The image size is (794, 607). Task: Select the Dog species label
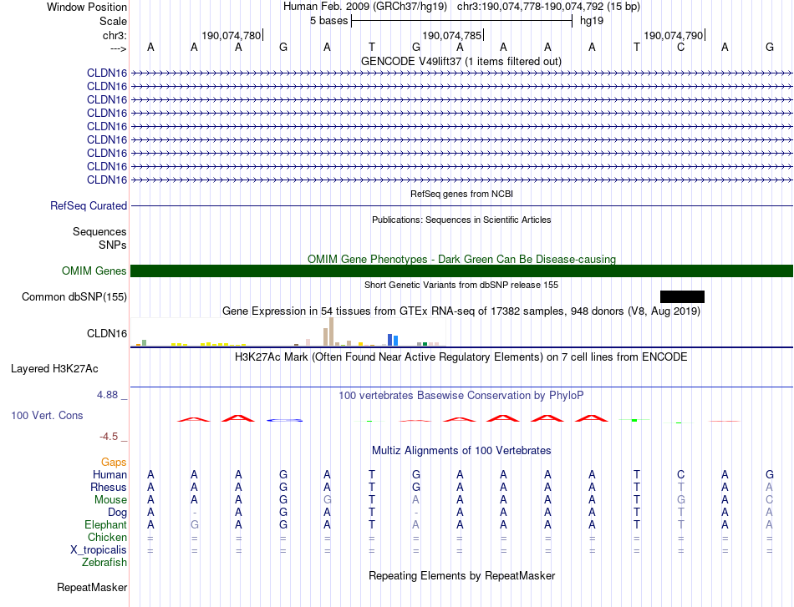(117, 513)
